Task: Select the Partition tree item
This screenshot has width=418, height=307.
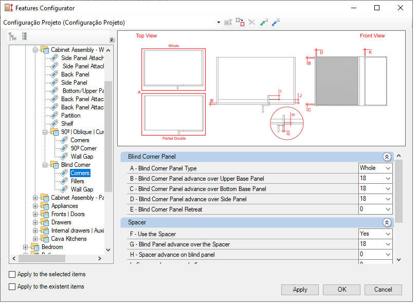Action: [x=70, y=116]
